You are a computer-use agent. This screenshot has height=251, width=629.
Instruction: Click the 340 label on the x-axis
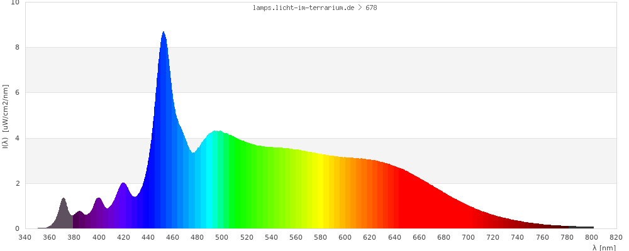[25, 237]
